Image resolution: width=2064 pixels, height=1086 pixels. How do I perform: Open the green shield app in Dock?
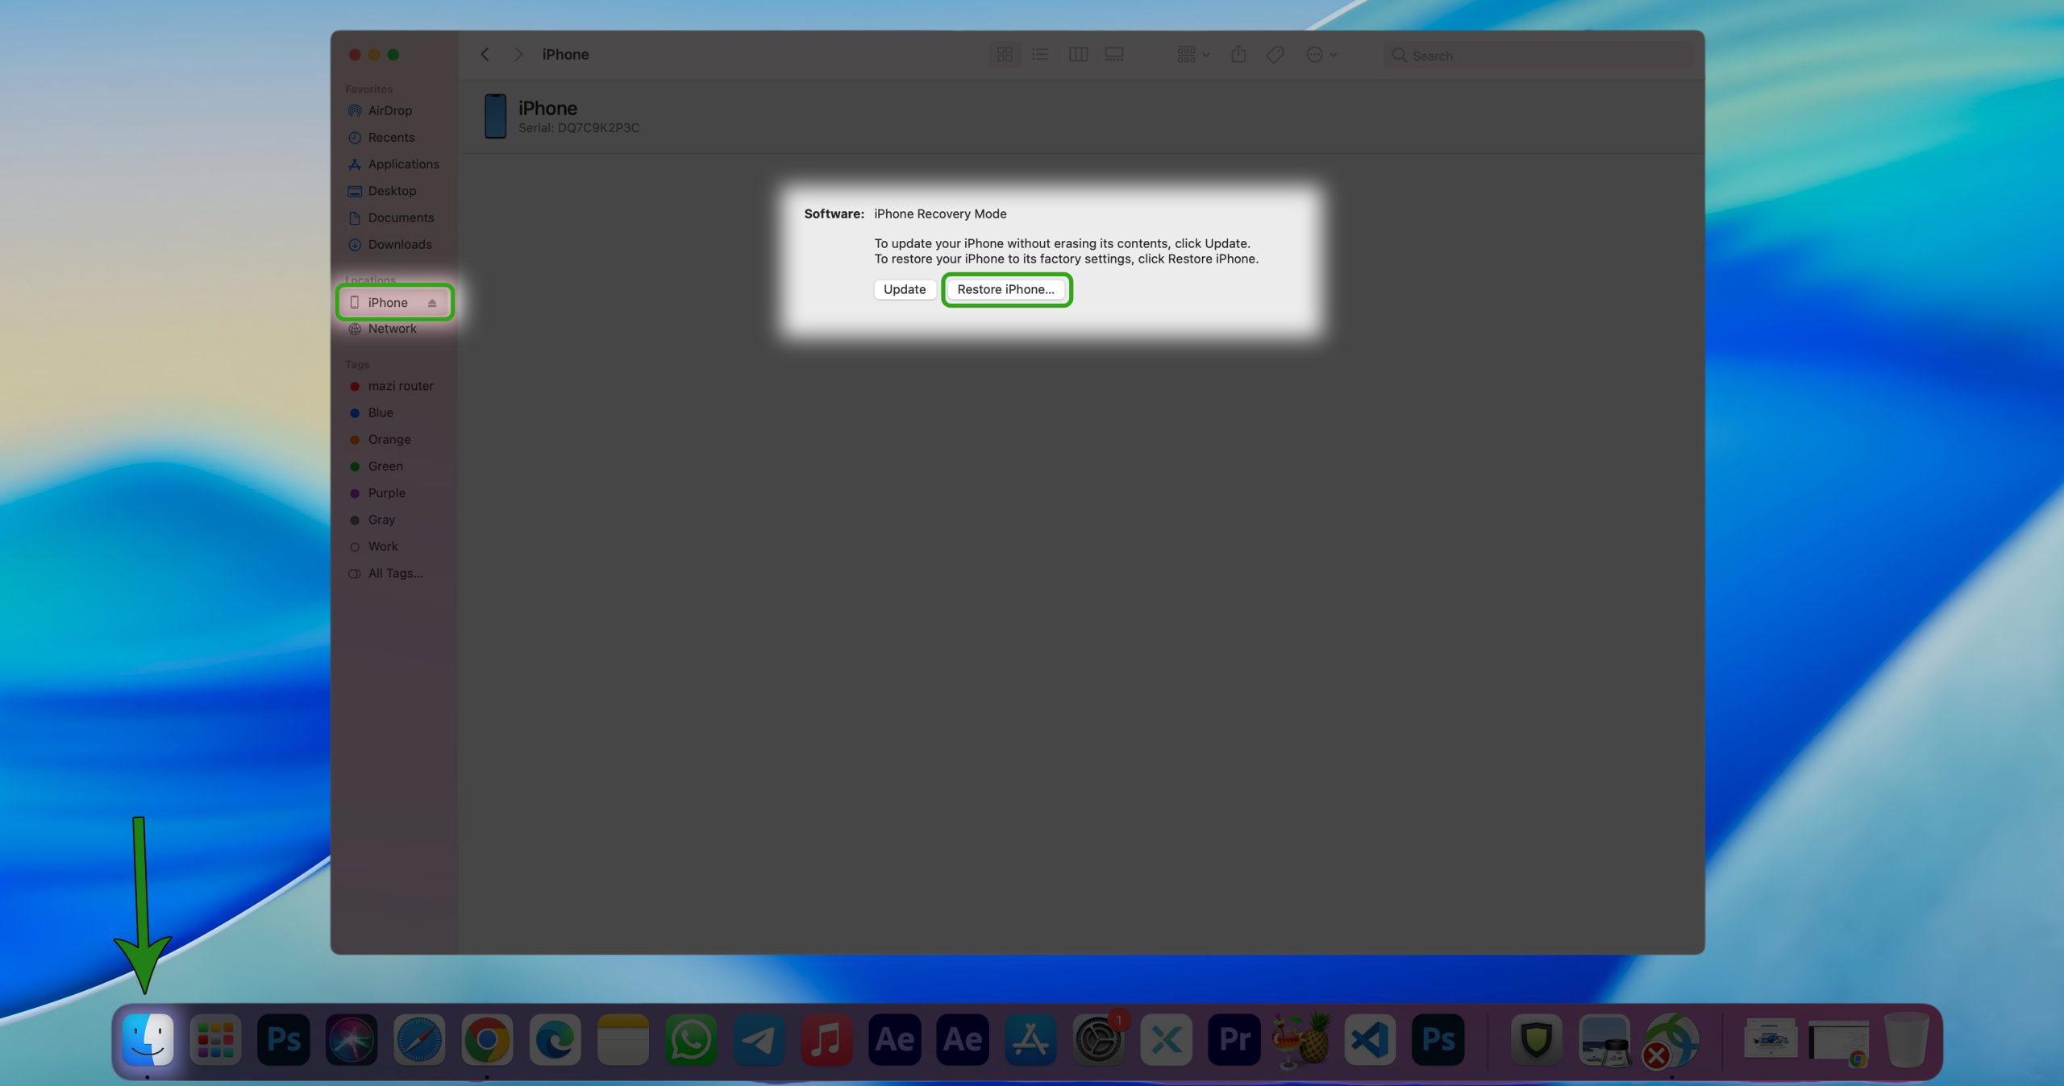click(x=1536, y=1039)
